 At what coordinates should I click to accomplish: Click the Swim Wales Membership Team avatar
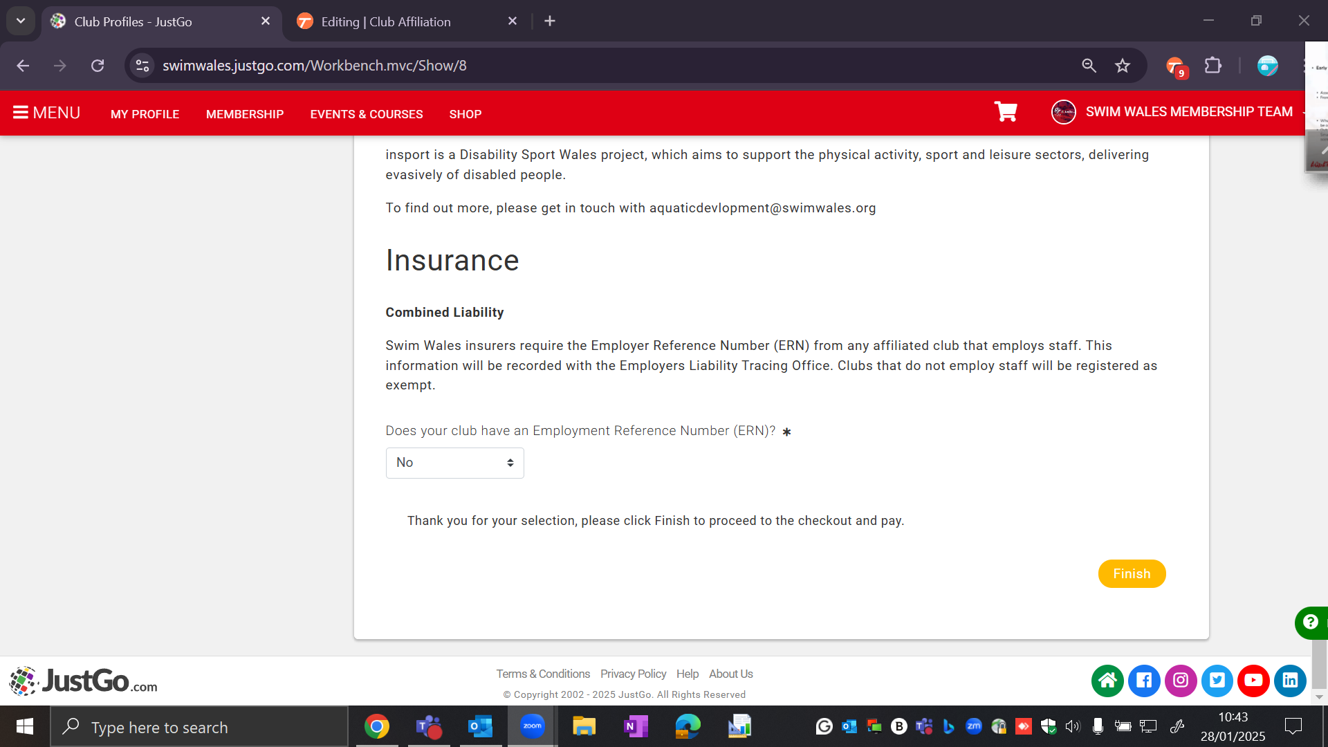[1064, 112]
